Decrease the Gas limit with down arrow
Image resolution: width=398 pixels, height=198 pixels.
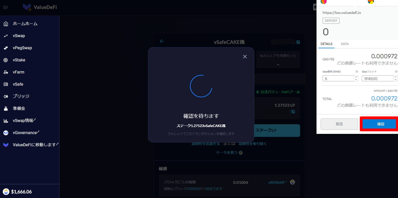click(x=395, y=80)
